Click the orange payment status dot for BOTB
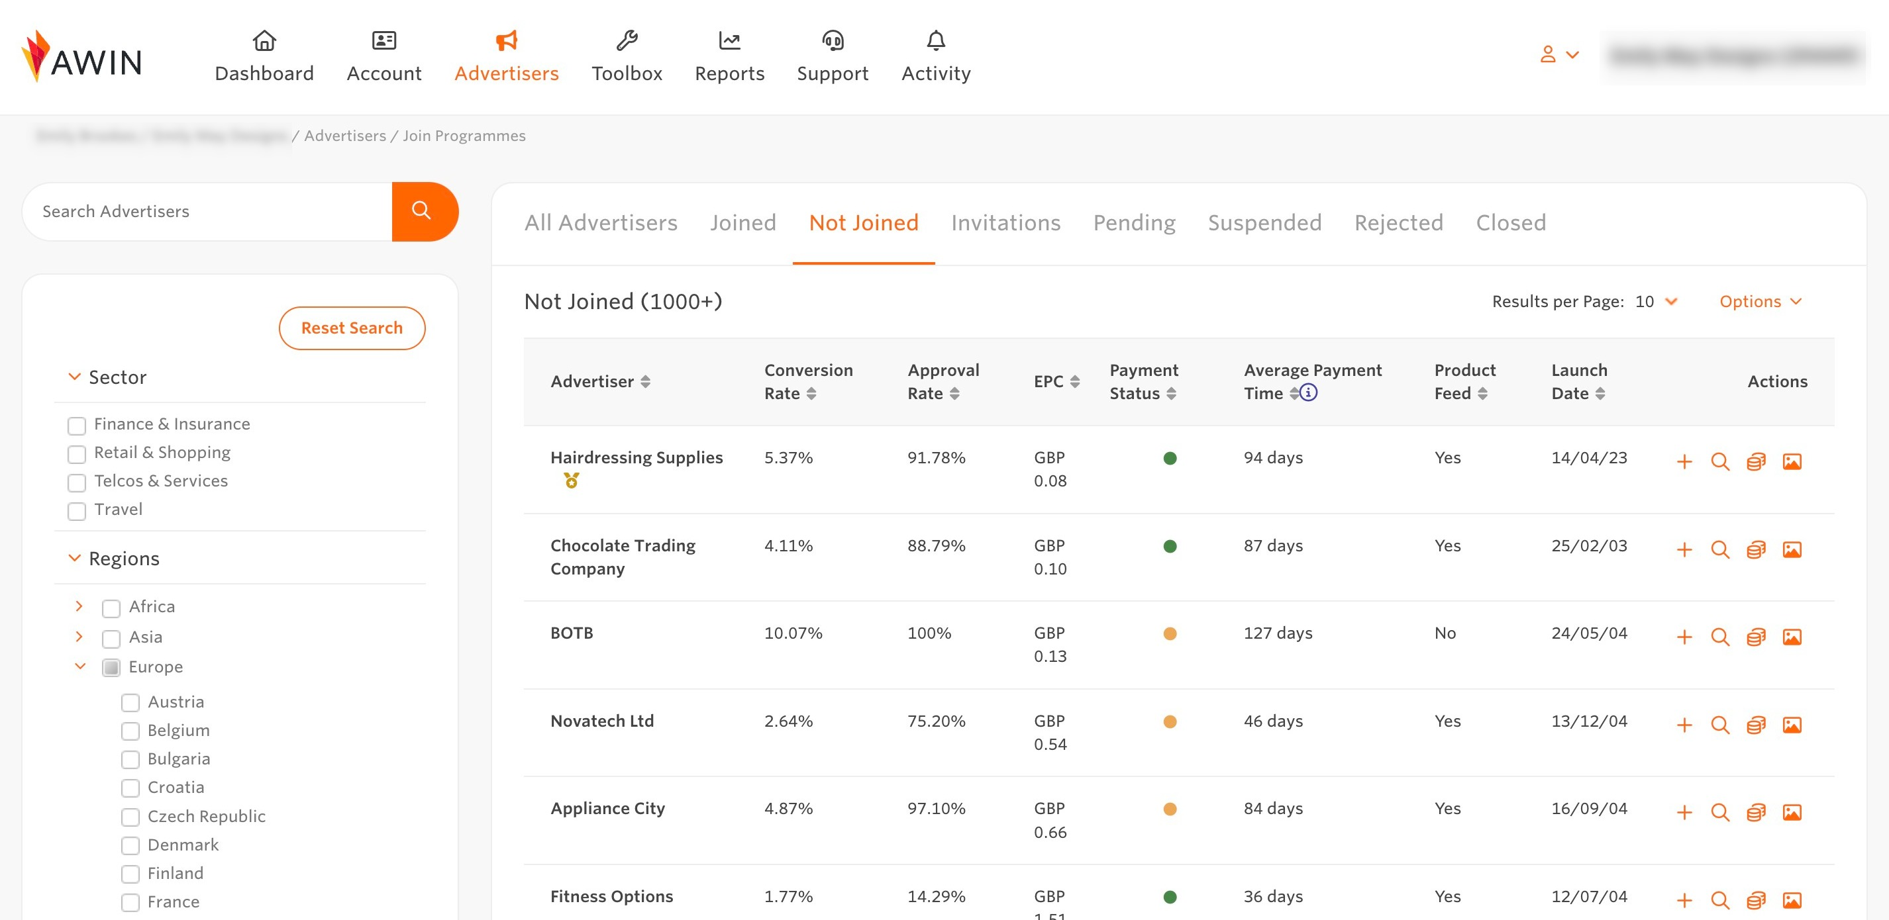Image resolution: width=1889 pixels, height=920 pixels. tap(1170, 633)
